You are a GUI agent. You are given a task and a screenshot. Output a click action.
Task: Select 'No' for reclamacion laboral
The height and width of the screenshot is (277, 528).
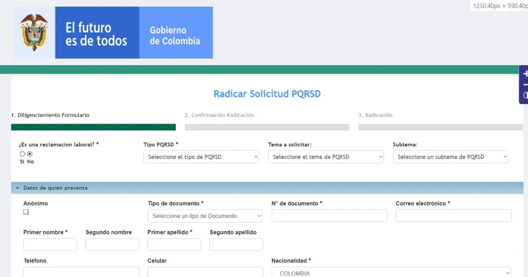click(x=30, y=154)
